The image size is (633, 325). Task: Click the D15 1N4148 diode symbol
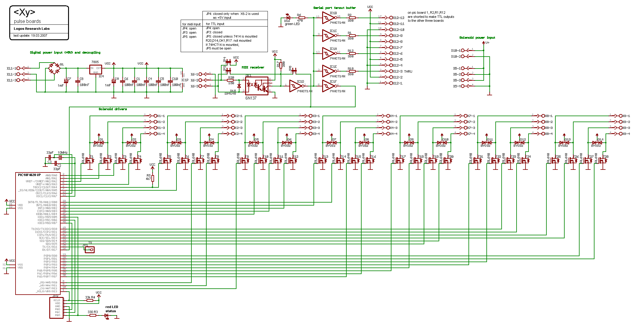tap(239, 86)
